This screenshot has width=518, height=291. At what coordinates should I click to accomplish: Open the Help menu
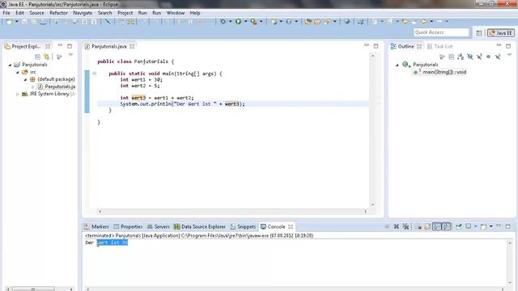point(195,13)
